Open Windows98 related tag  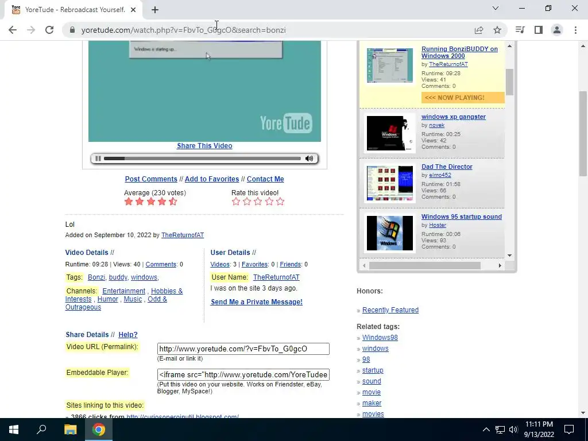[380, 338]
